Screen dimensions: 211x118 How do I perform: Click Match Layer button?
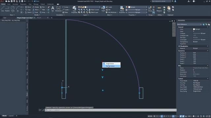click(93, 12)
